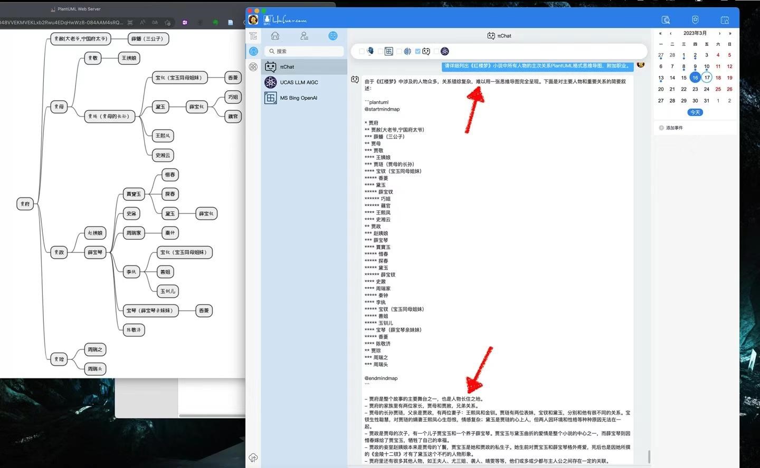
Task: Click the HuCuer.com logo
Action: (285, 20)
